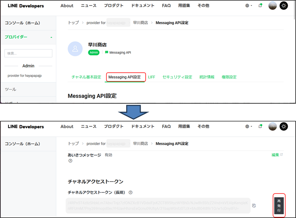Image resolution: width=296 pixels, height=218 pixels.
Task: Open the language globe dropdown in lower screenshot
Action: point(248,127)
